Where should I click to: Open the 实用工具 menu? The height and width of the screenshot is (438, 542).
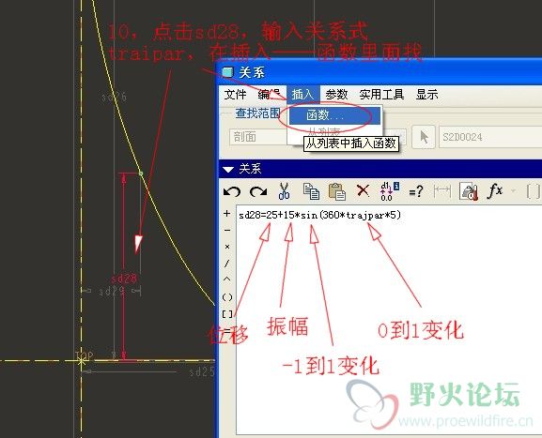pyautogui.click(x=381, y=94)
